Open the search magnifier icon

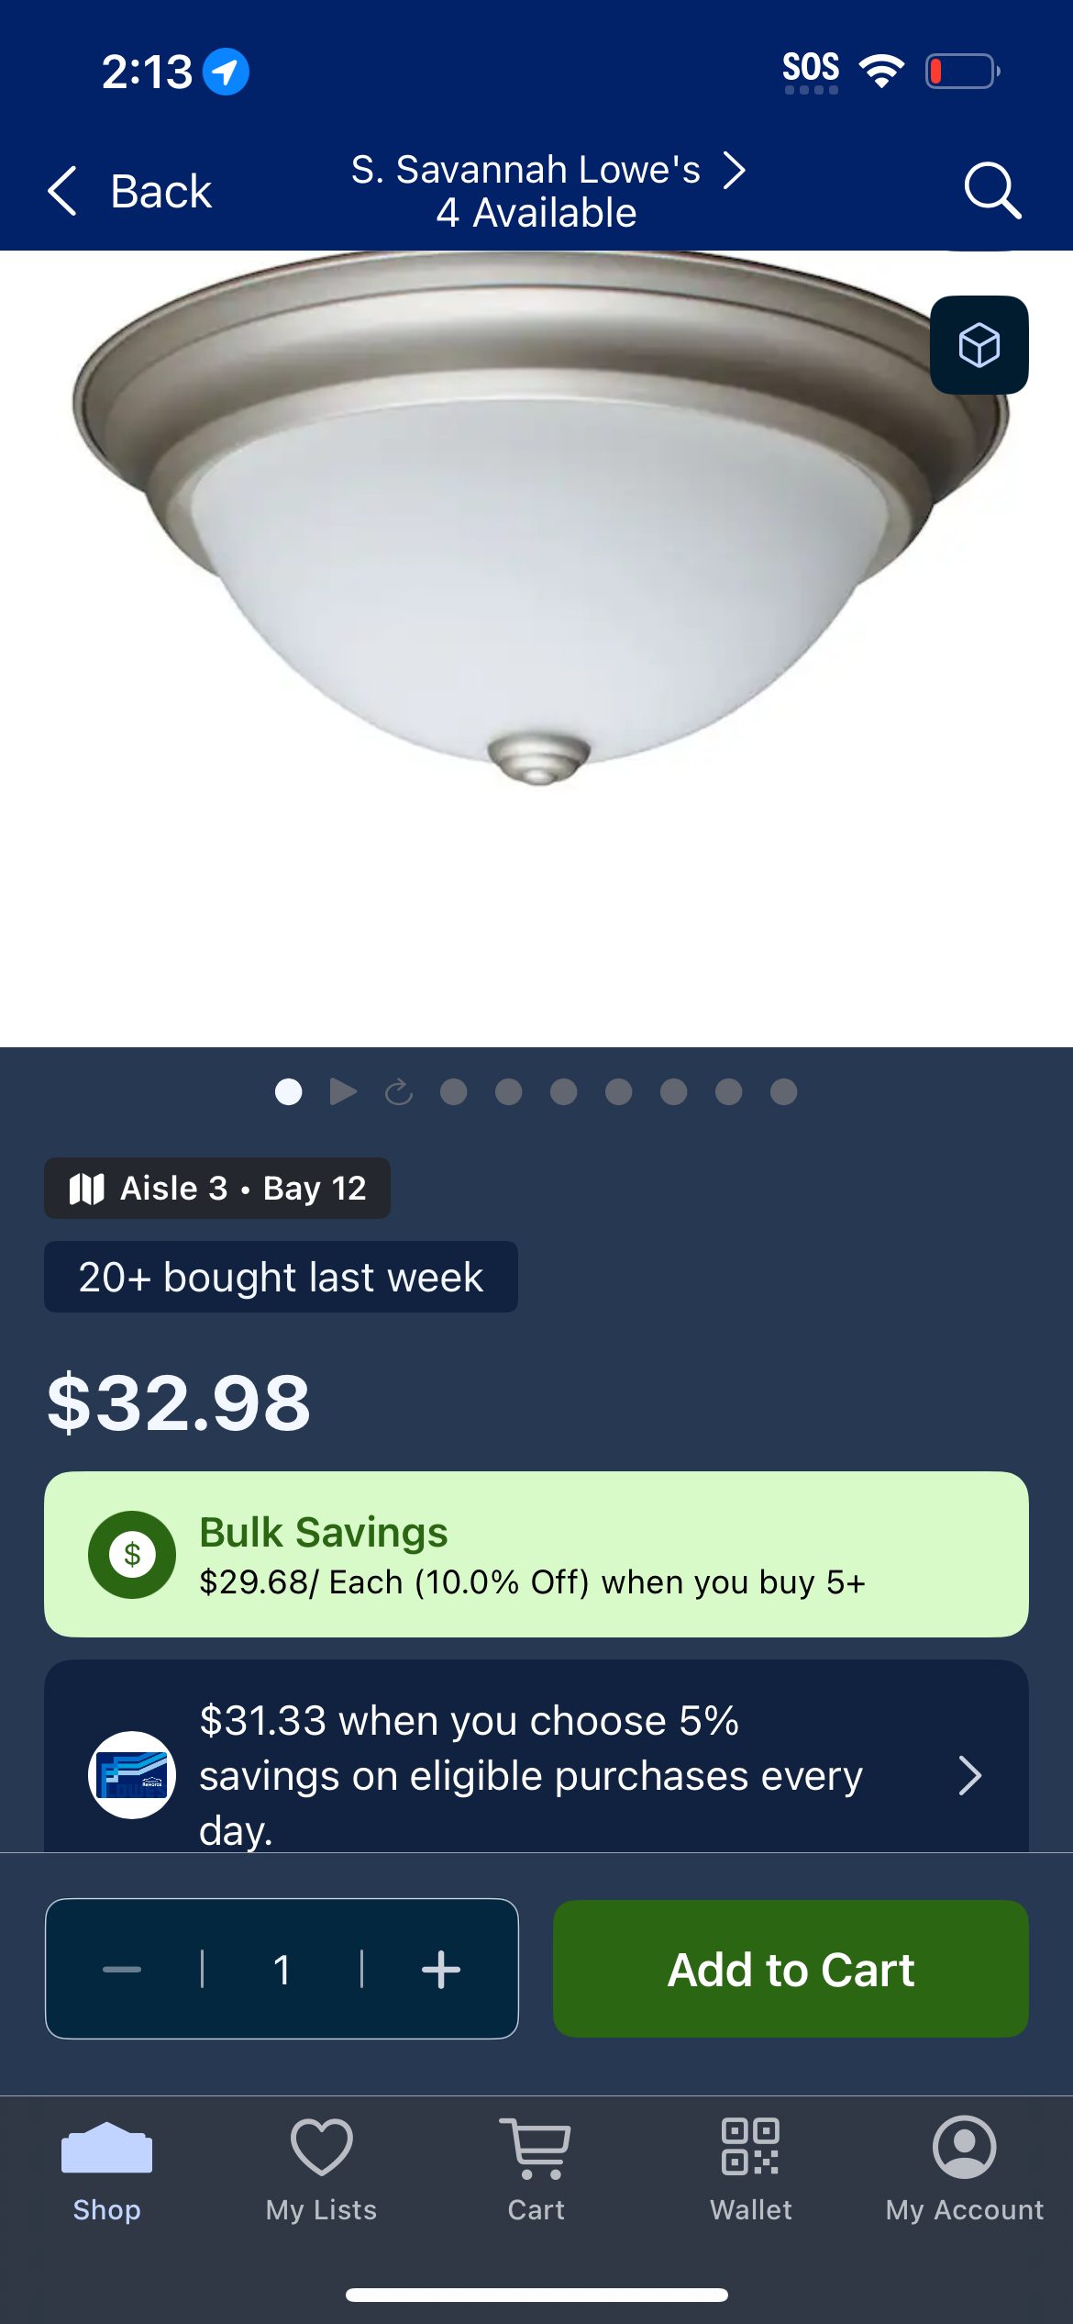tap(992, 190)
